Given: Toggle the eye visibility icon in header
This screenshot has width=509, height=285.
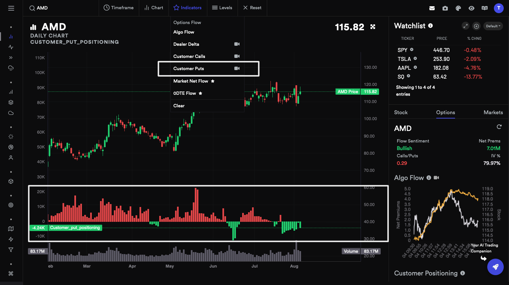Looking at the screenshot, I should pos(471,8).
